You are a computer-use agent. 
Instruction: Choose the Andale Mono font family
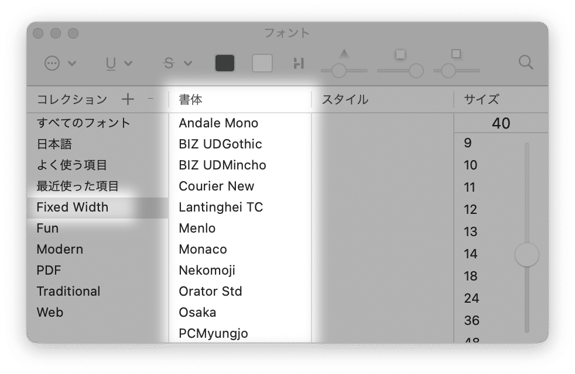240,123
